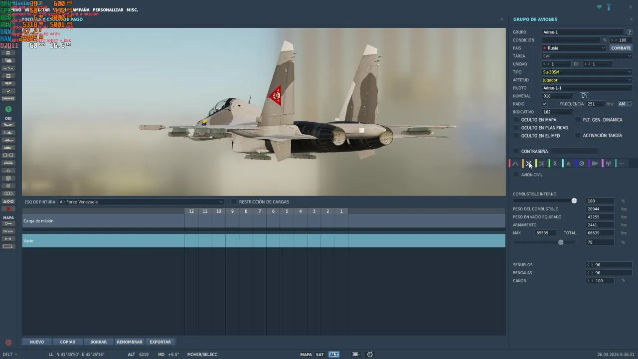The width and height of the screenshot is (638, 359).
Task: Open the AM modulation dropdown
Action: point(625,104)
